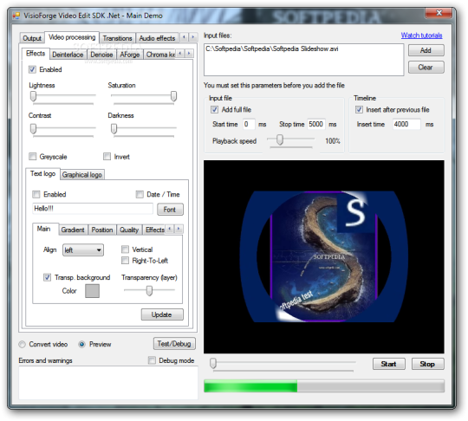
Task: Select the Convert video radio button
Action: [x=22, y=344]
